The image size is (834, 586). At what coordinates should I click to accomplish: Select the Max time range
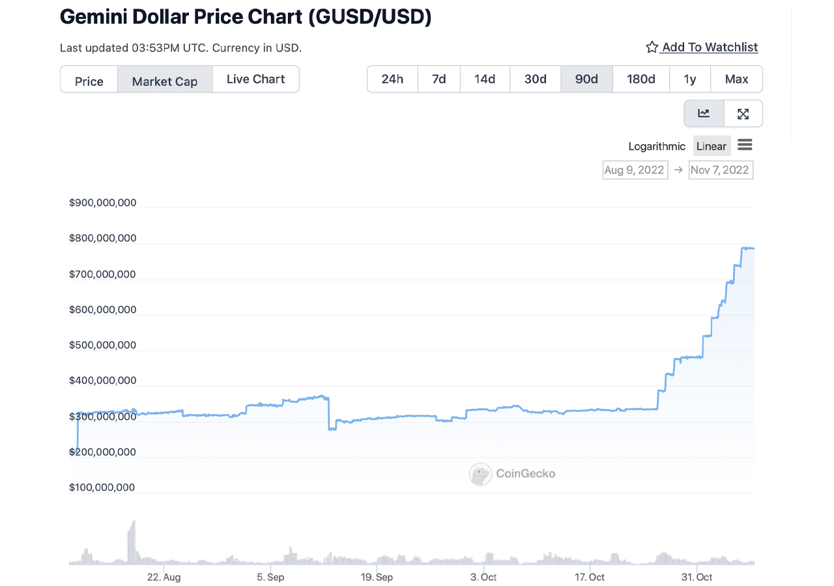pos(736,78)
